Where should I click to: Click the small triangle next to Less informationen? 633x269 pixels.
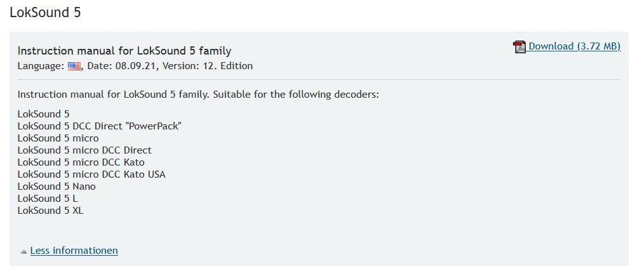[x=24, y=252]
